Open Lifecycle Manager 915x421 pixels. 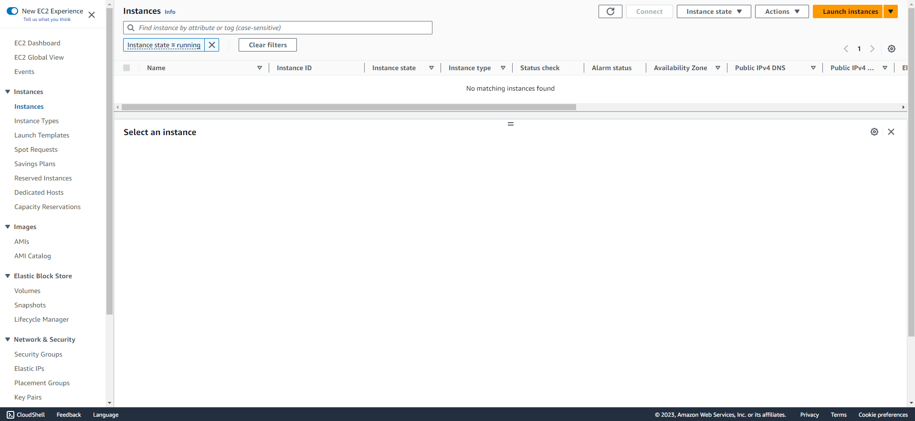click(x=42, y=319)
